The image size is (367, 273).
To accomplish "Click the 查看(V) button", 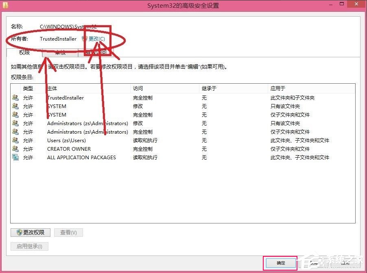I will (68, 232).
